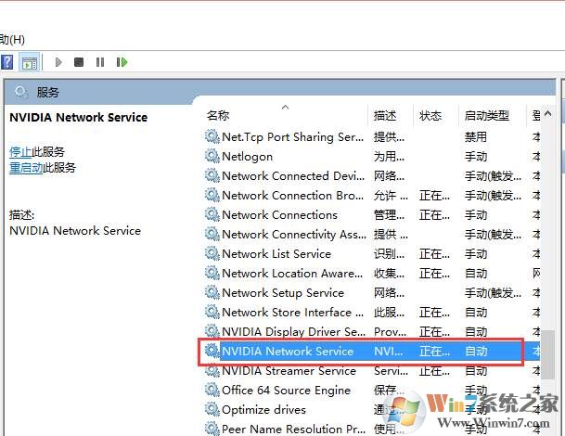This screenshot has height=436, width=565.
Task: Click the Stop Service square button
Action: pyautogui.click(x=79, y=62)
